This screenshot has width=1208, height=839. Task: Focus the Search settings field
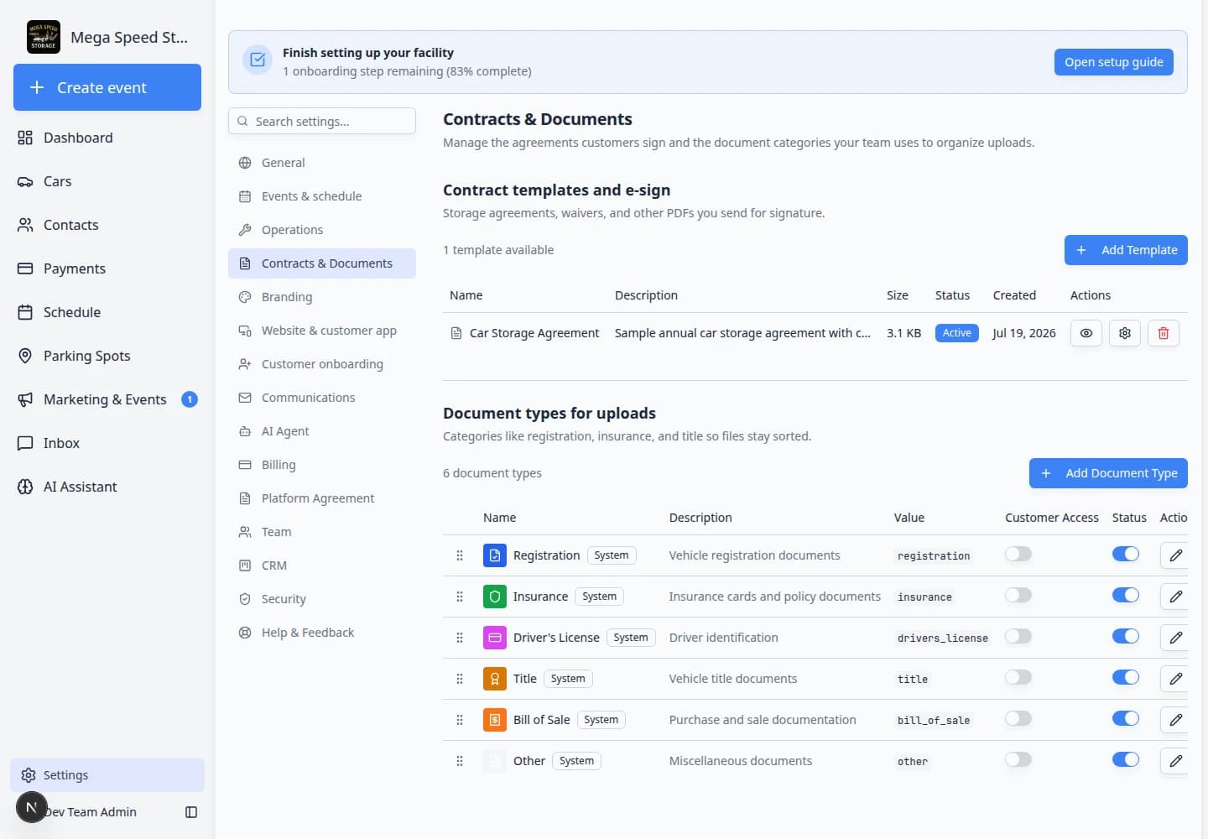(322, 121)
